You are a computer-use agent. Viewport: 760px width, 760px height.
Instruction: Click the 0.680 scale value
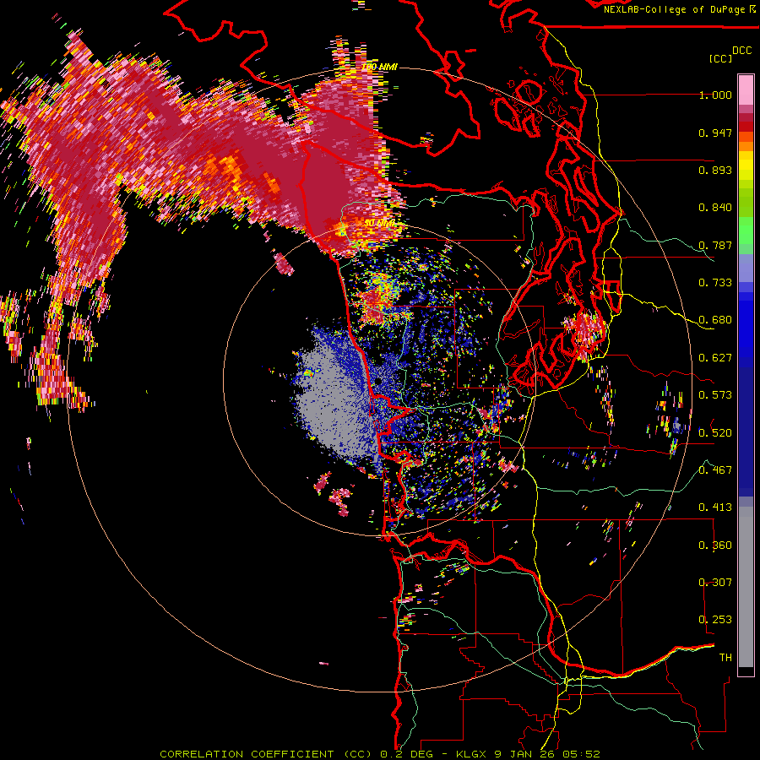[715, 320]
